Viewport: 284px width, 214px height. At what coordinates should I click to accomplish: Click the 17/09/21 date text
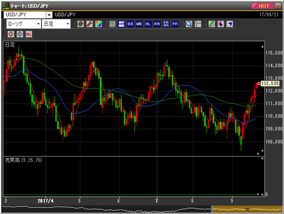point(269,15)
